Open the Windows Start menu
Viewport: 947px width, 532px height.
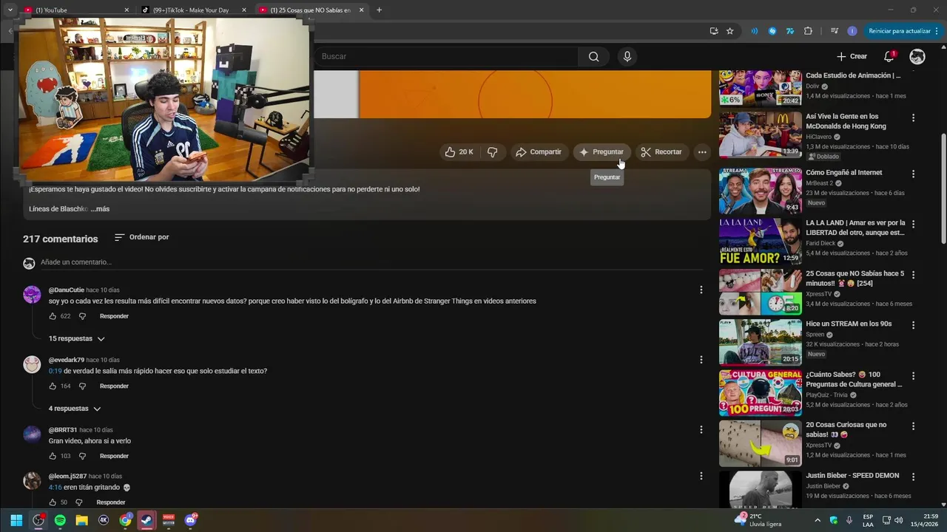click(16, 520)
